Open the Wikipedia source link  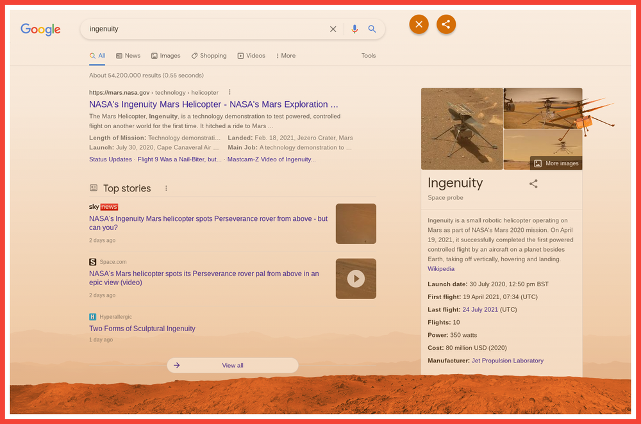(x=441, y=269)
